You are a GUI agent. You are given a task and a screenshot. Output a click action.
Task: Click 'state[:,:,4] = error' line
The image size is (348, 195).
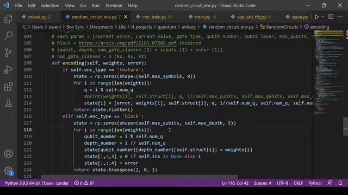tap(111, 163)
